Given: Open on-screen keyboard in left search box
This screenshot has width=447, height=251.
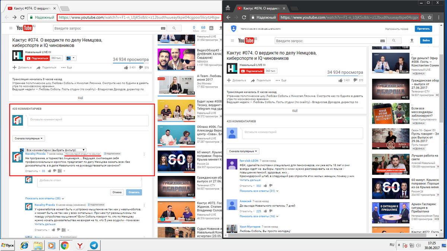Looking at the screenshot, I should point(164,28).
